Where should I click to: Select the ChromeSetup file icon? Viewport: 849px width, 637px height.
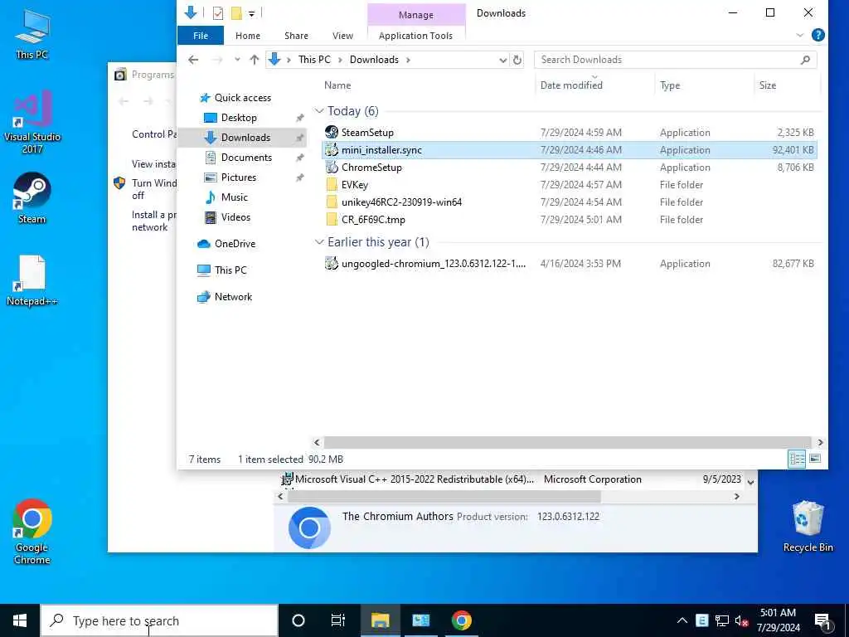(332, 168)
